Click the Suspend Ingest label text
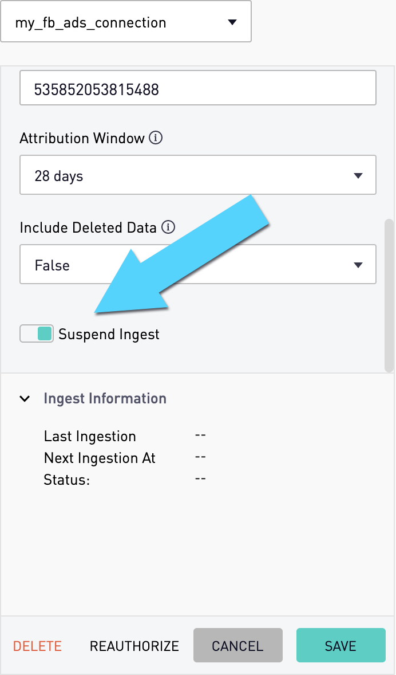 click(109, 335)
